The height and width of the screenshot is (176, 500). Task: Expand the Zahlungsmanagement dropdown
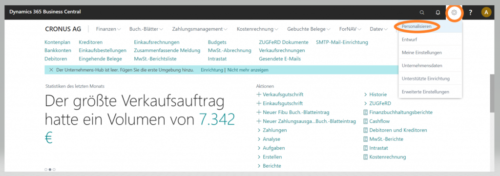[200, 29]
